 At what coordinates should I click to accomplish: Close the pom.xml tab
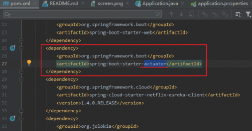tap(34, 3)
